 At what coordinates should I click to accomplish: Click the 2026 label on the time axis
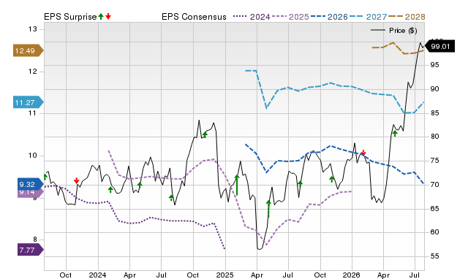click(x=351, y=275)
